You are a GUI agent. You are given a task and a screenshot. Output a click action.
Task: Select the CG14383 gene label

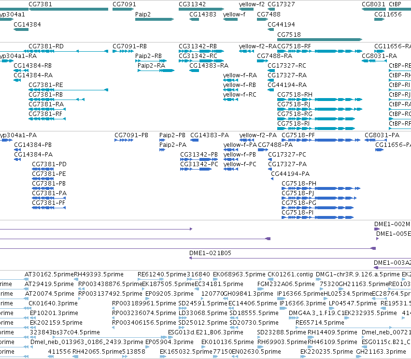[x=203, y=14]
